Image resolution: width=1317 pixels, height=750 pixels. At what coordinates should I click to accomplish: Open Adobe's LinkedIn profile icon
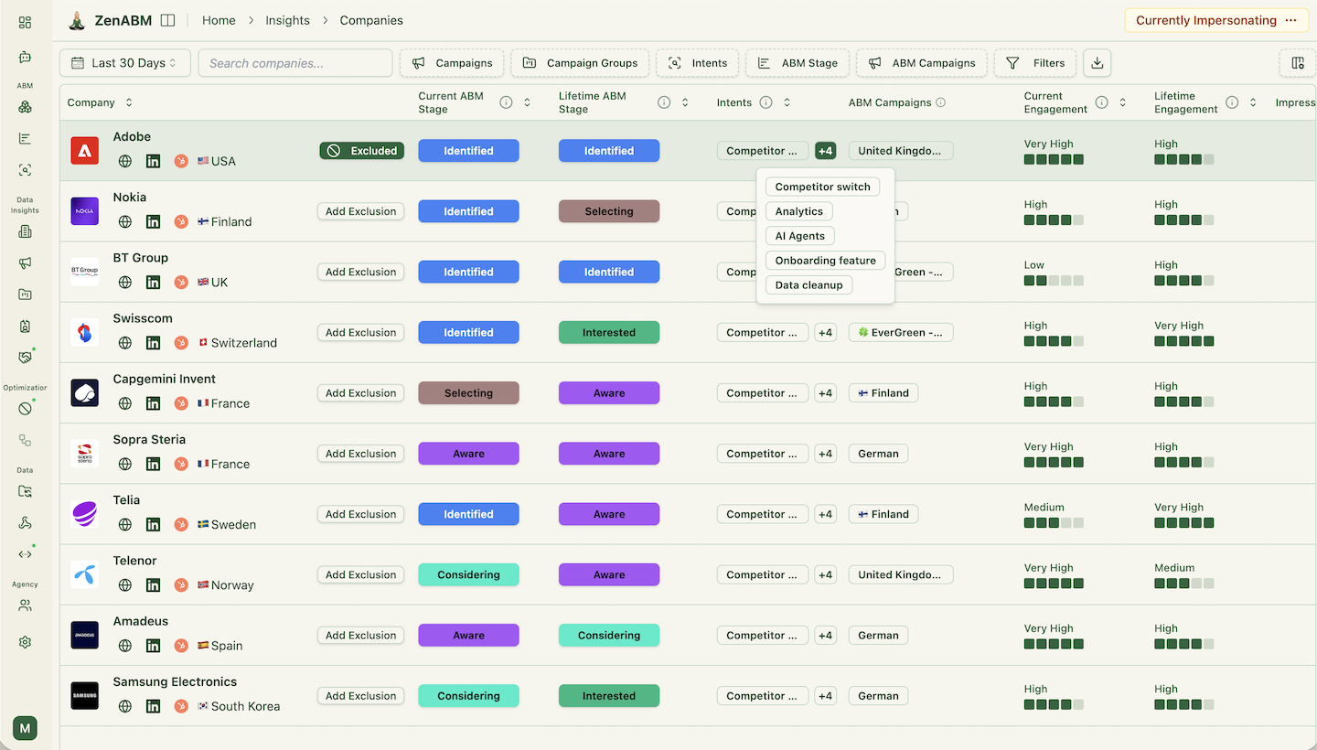[x=154, y=160]
